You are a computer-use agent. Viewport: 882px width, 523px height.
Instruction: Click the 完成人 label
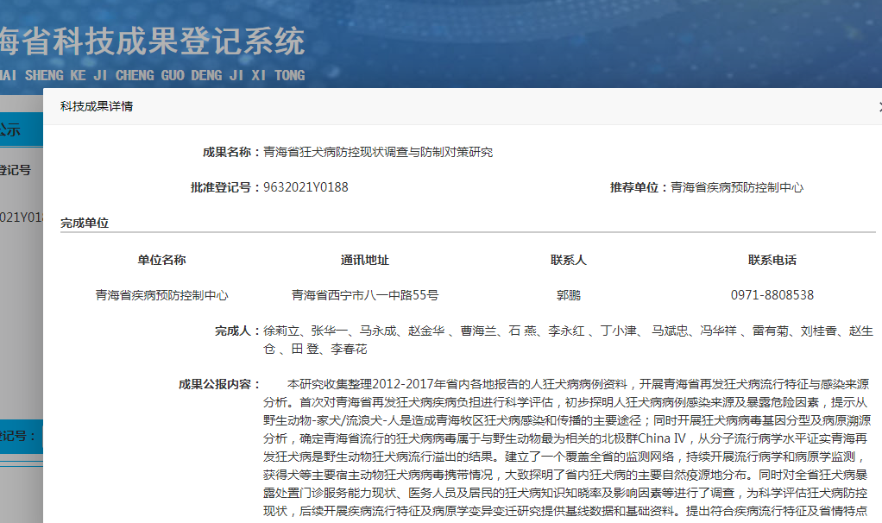pyautogui.click(x=236, y=331)
